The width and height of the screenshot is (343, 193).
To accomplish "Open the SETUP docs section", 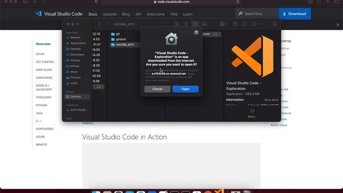I will tap(40, 54).
